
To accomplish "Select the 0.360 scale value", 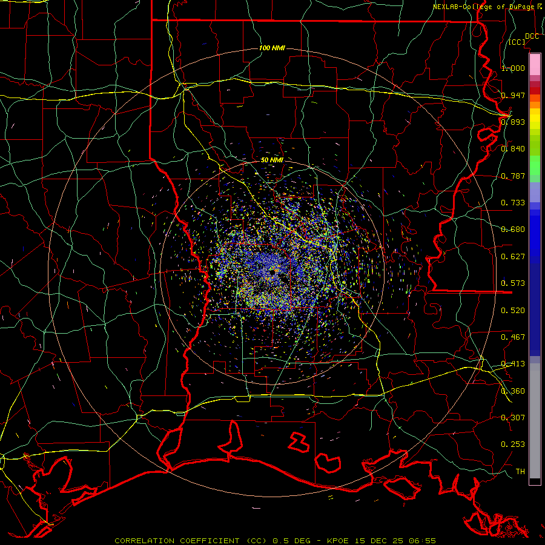I will click(x=513, y=391).
